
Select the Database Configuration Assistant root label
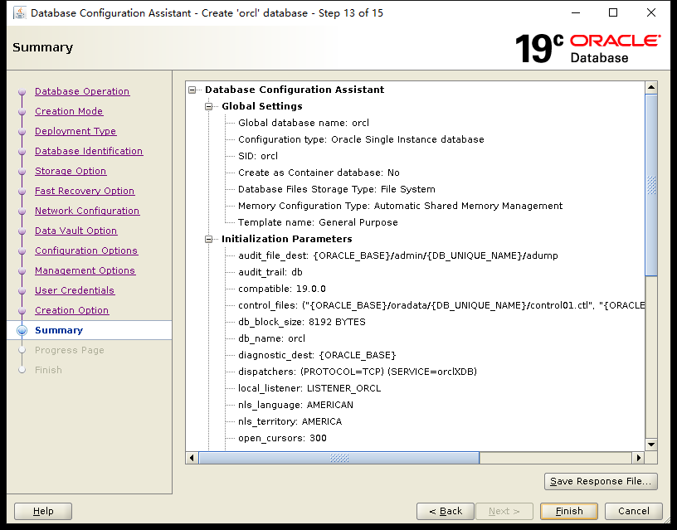(295, 90)
